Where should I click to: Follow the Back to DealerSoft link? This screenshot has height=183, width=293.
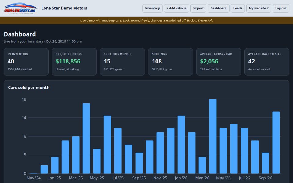click(x=200, y=20)
